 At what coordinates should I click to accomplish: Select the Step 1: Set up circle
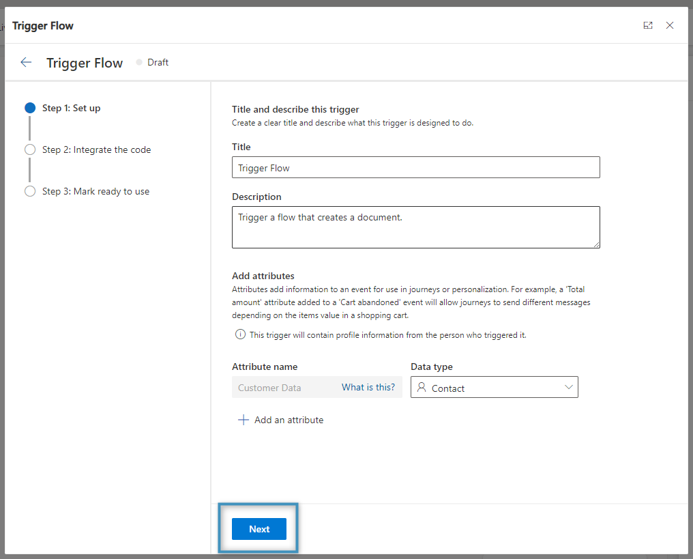click(30, 108)
